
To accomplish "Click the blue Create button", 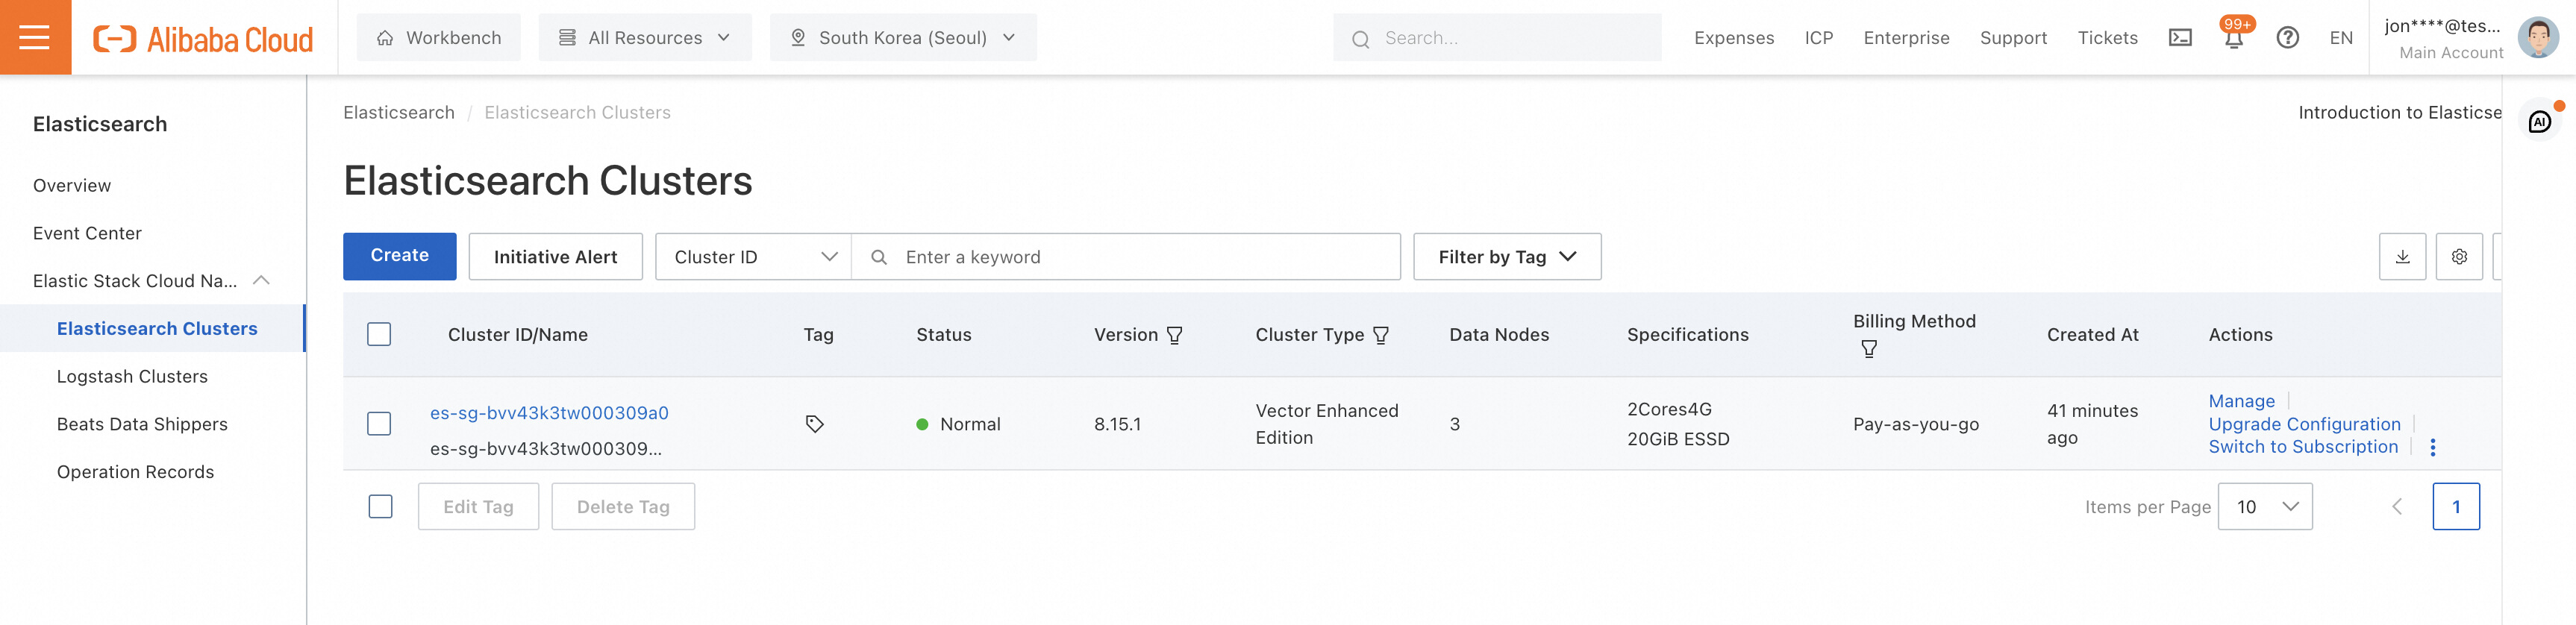I will (x=399, y=256).
